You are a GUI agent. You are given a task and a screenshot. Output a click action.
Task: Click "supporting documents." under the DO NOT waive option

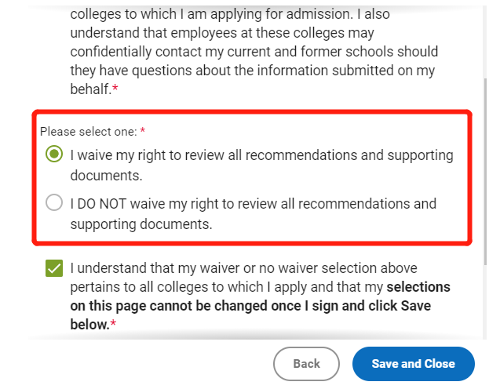pyautogui.click(x=141, y=224)
